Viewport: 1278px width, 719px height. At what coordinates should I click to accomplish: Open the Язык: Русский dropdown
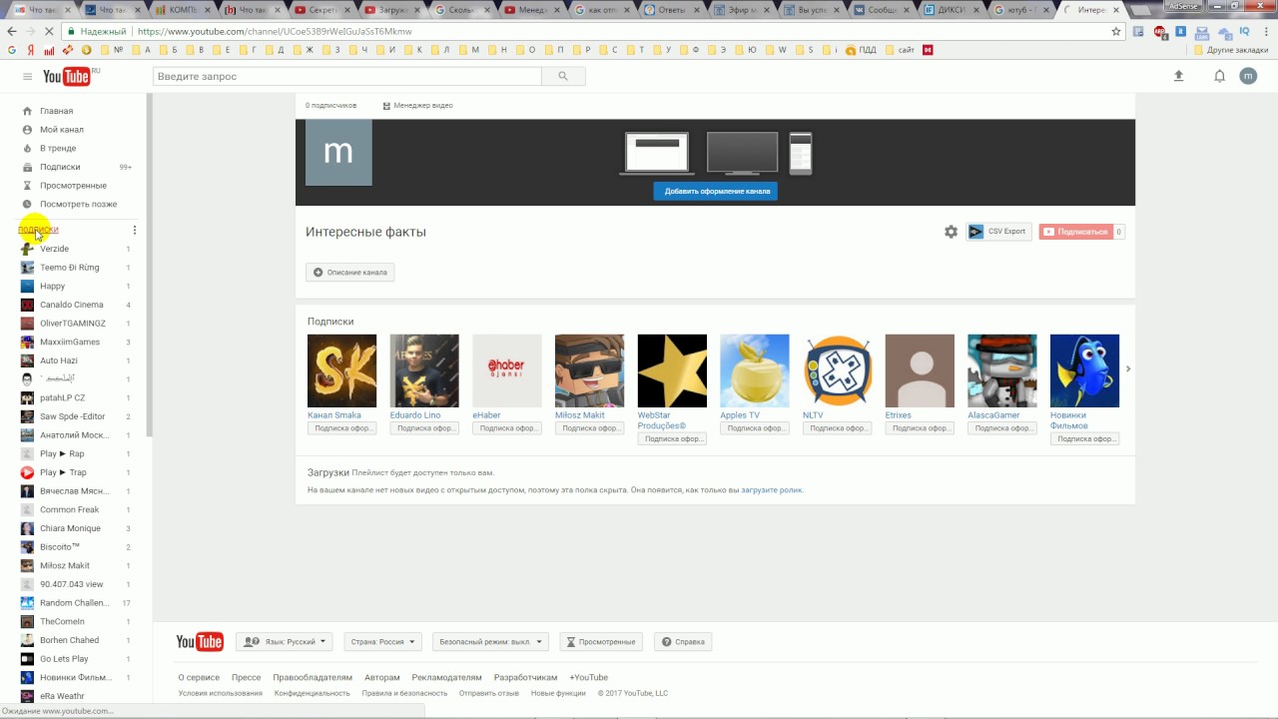[285, 642]
